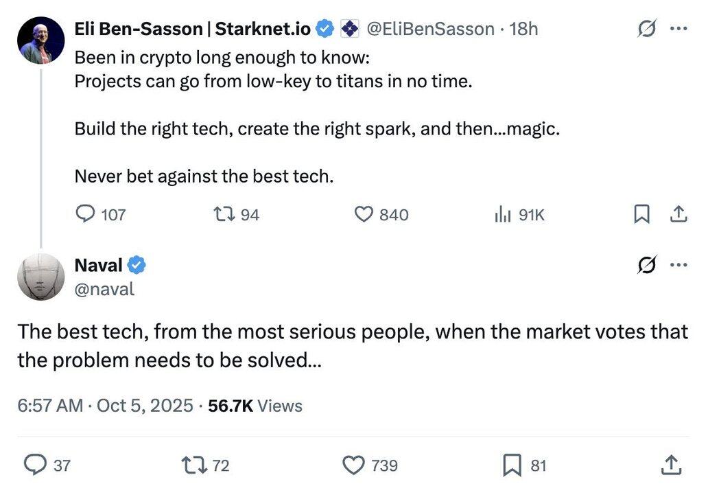This screenshot has width=708, height=486.
Task: Open the @EliBenSasson handle link
Action: [x=430, y=29]
